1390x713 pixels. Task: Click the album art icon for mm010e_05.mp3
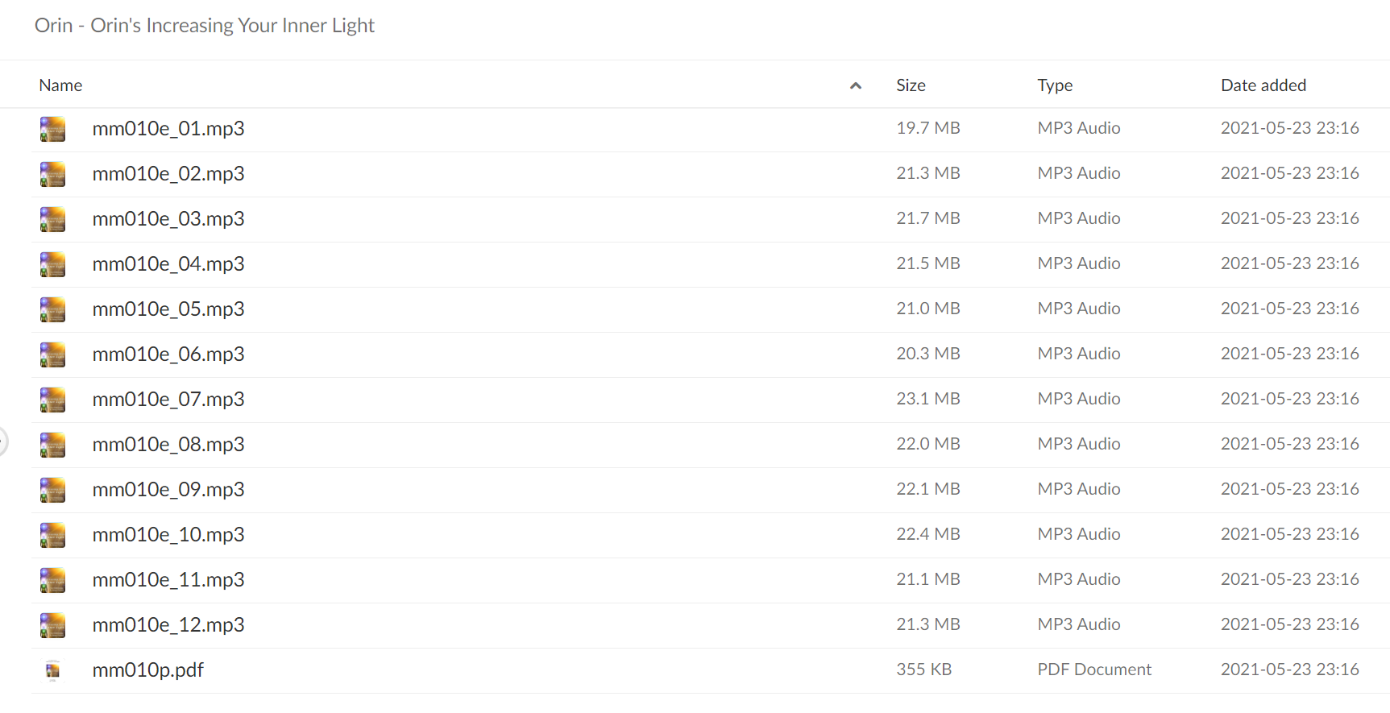(52, 309)
